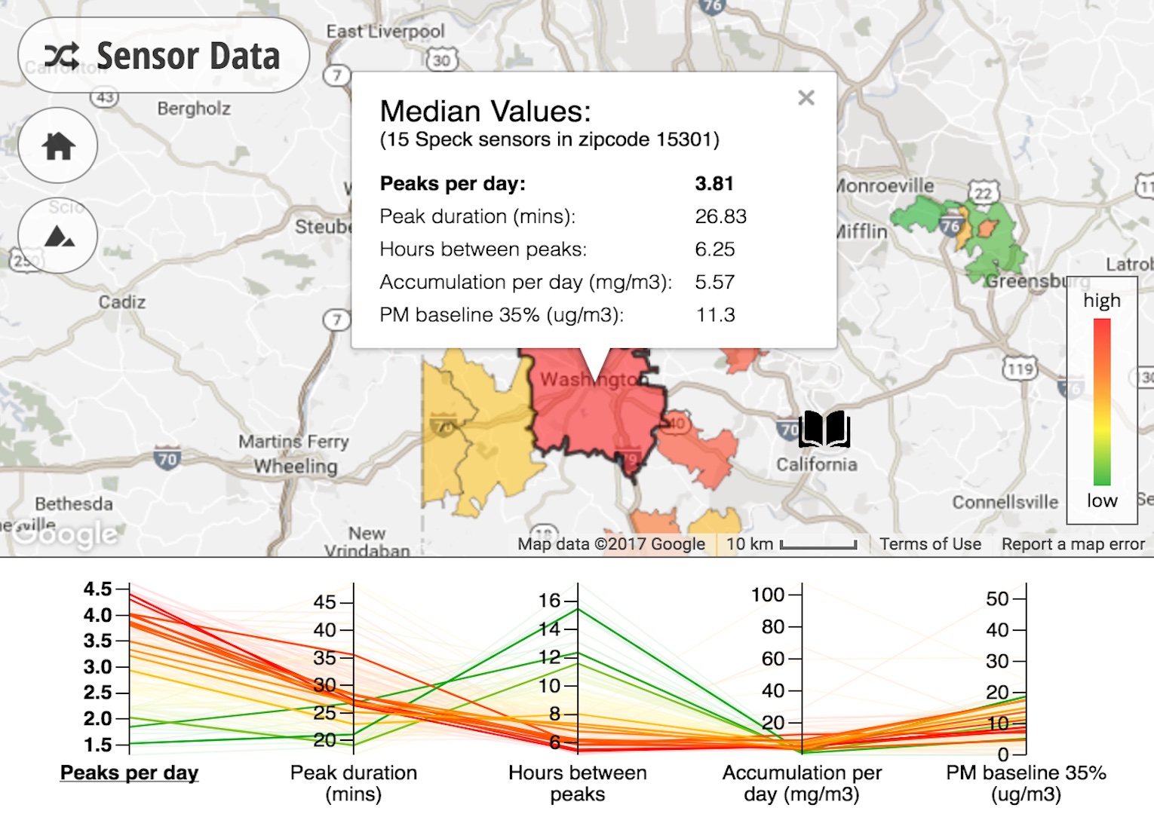Image resolution: width=1154 pixels, height=814 pixels.
Task: Click the orange region east of Washington
Action: [698, 452]
